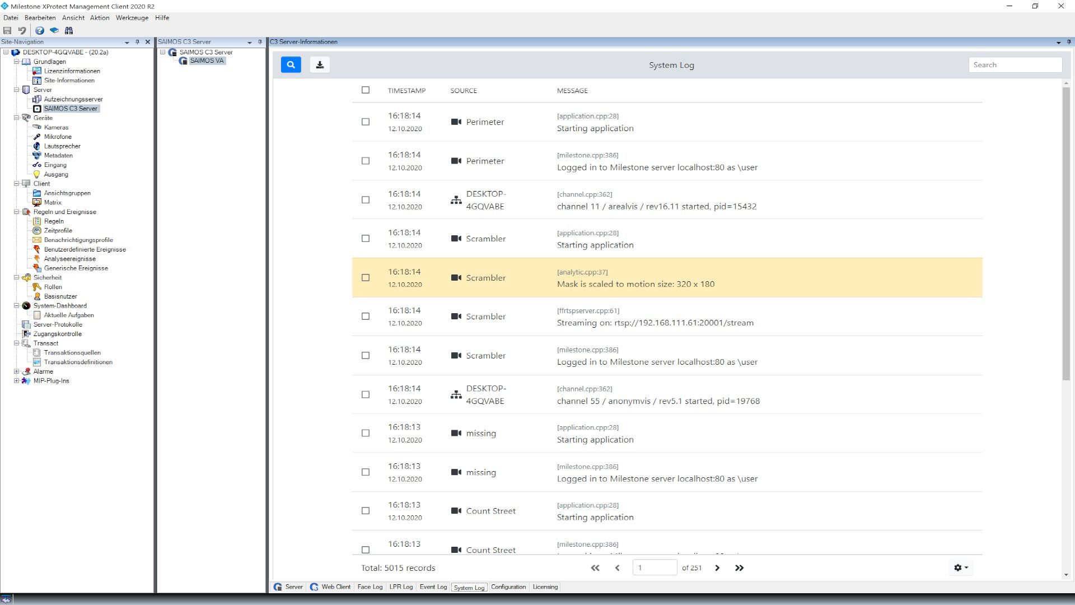Toggle the select-all checkbox in table header
Image resolution: width=1075 pixels, height=605 pixels.
coord(366,90)
